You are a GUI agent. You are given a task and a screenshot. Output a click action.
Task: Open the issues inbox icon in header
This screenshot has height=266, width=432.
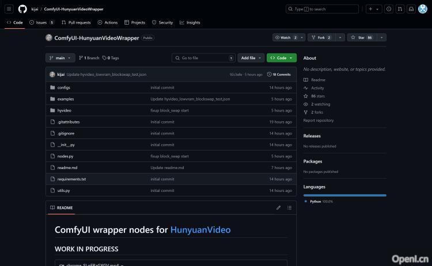[x=389, y=9]
